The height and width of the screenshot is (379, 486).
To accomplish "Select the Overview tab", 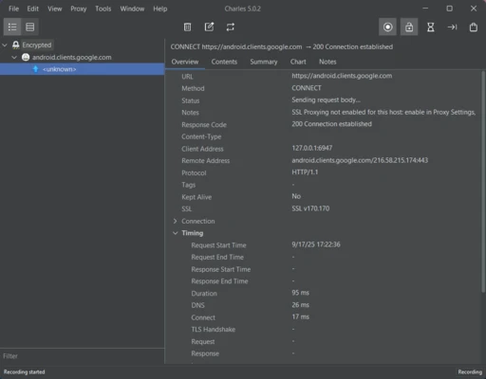I will (x=185, y=62).
